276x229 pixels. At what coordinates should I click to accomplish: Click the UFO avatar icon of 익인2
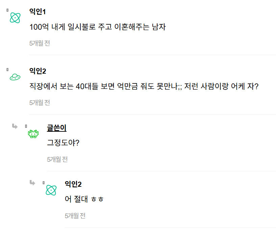coord(15,77)
